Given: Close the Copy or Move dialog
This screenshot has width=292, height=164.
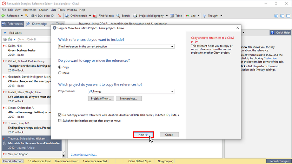Looking at the screenshot, I should [x=238, y=28].
